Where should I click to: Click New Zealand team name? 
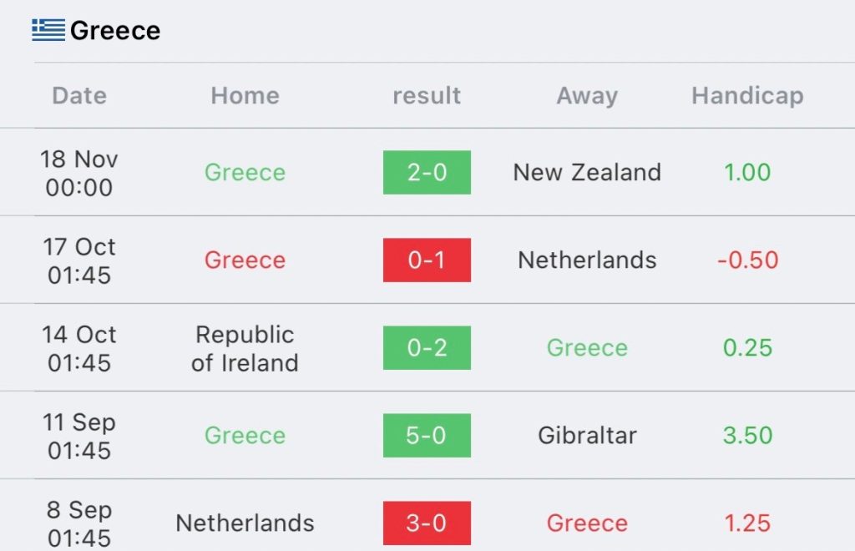587,172
